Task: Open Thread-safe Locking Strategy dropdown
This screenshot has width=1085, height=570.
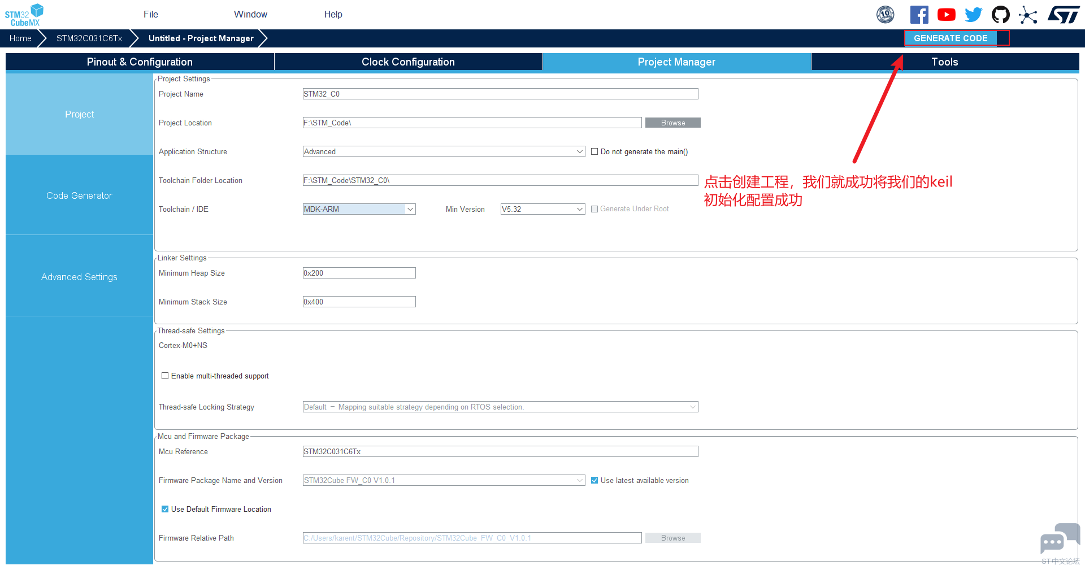Action: 501,407
